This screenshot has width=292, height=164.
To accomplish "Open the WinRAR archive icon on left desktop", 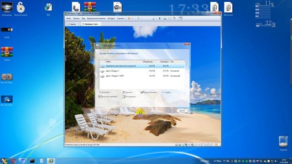I will (7, 54).
